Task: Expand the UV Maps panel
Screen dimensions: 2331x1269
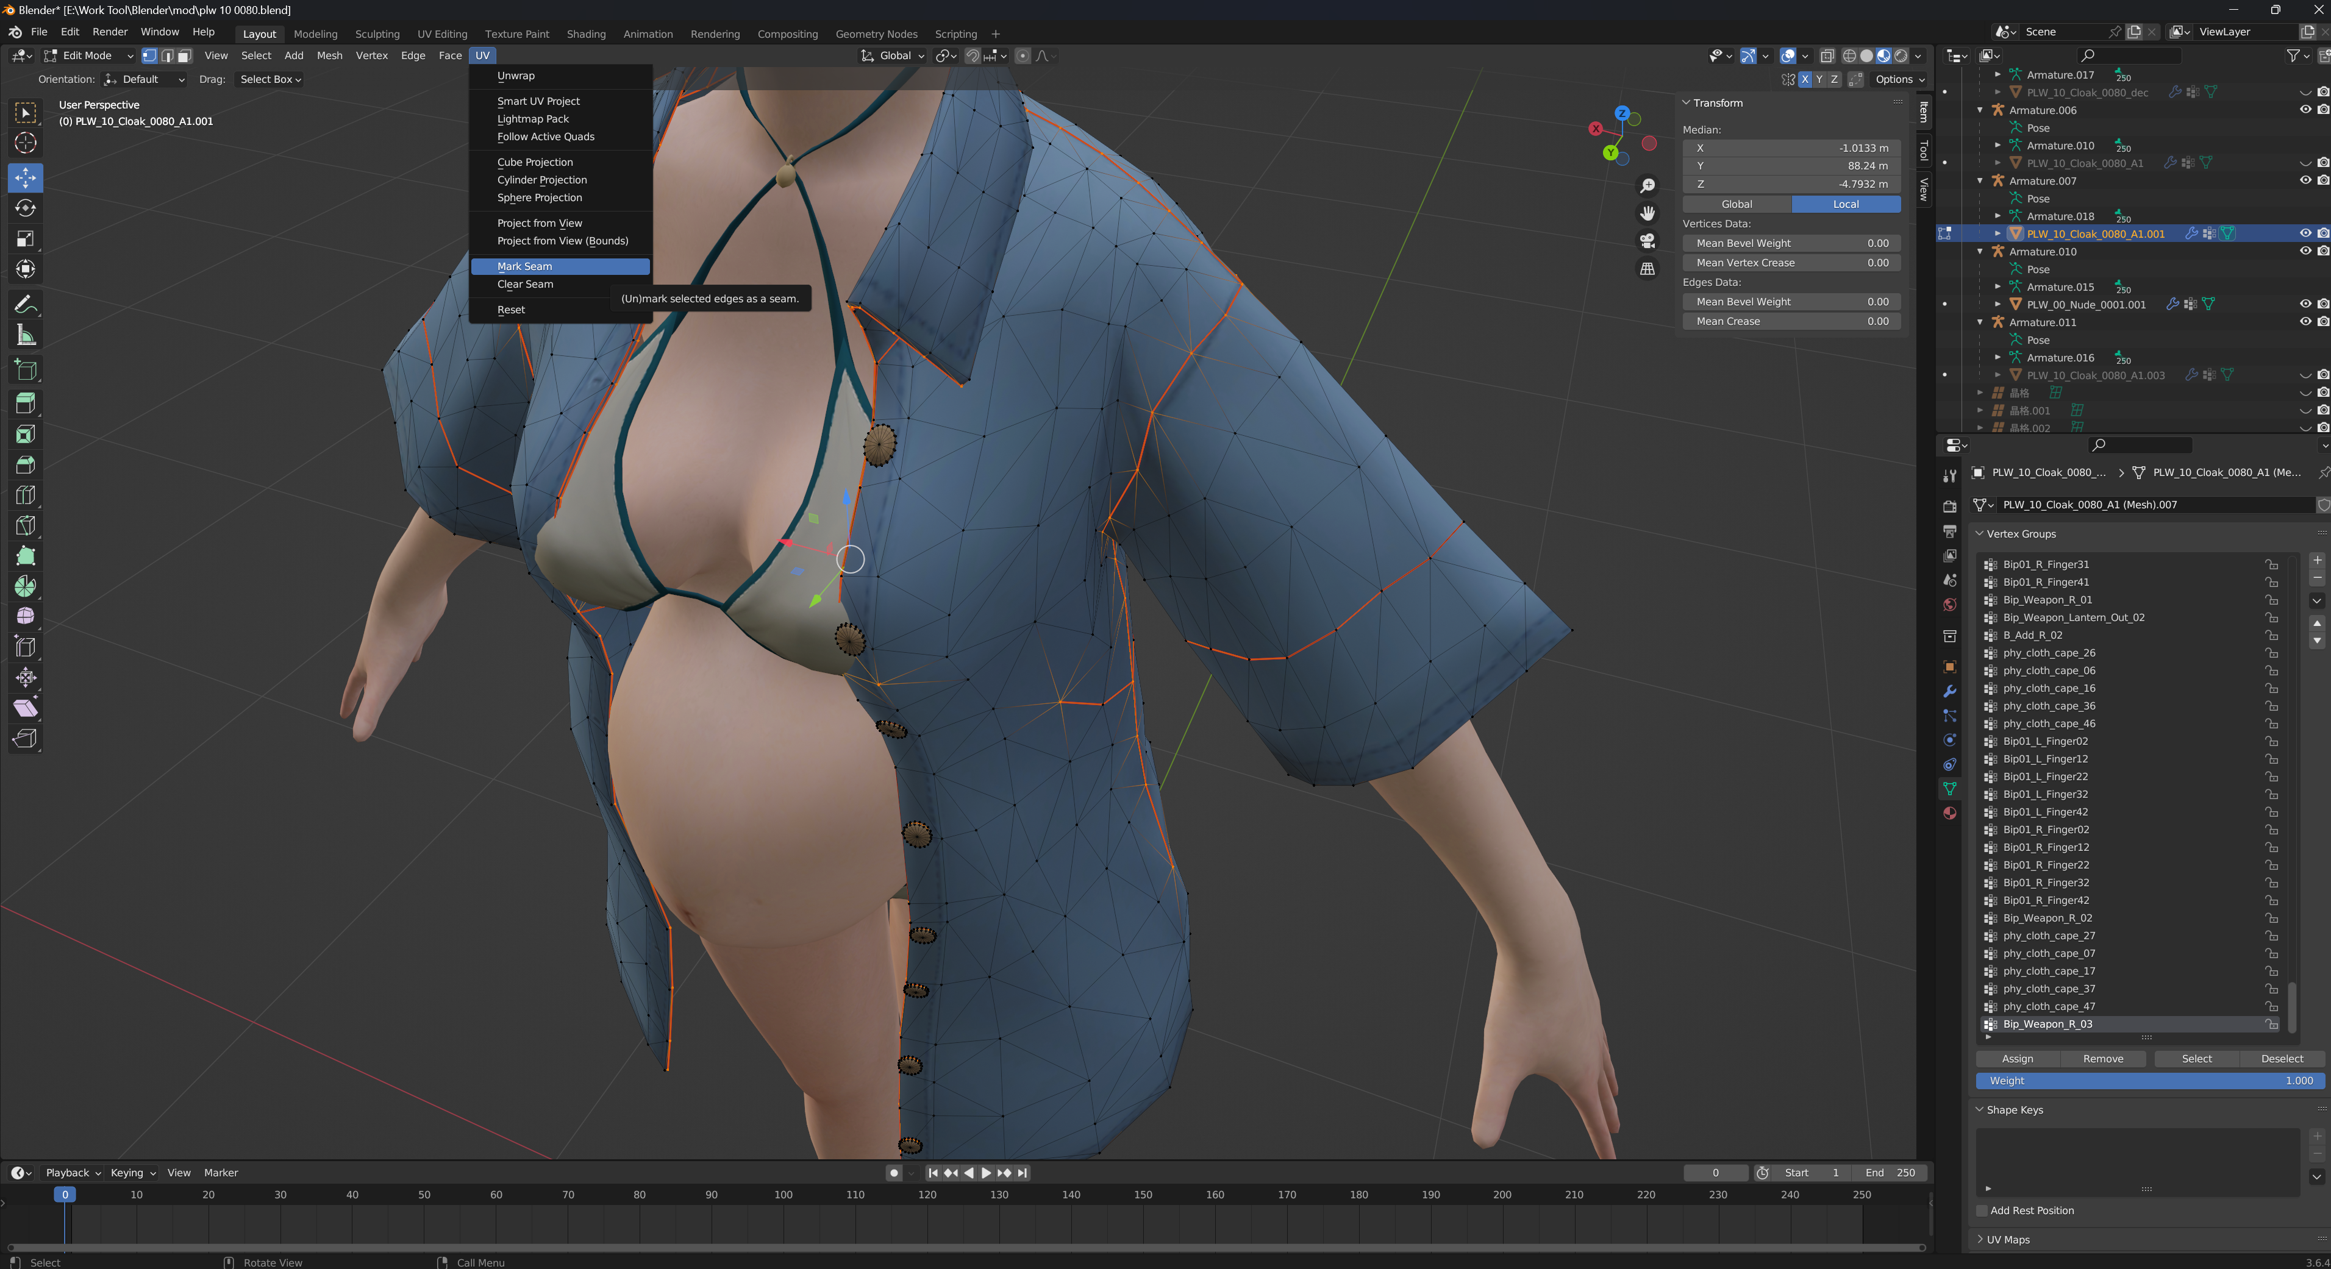Action: pyautogui.click(x=2007, y=1239)
